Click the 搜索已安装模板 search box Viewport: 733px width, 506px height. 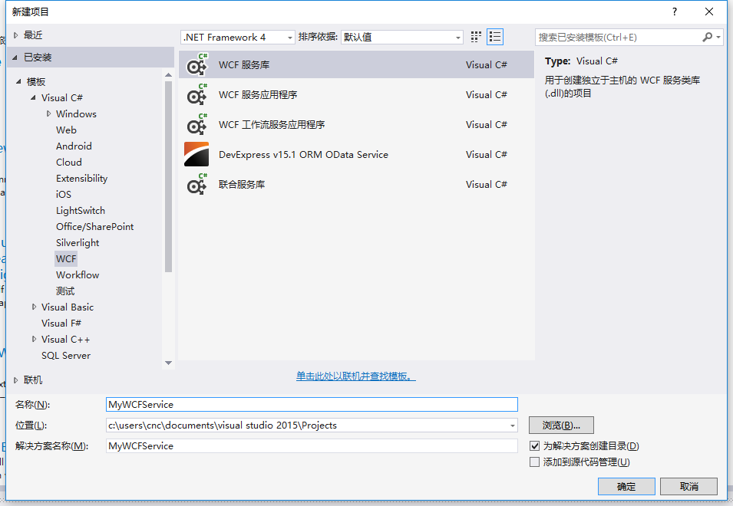618,38
